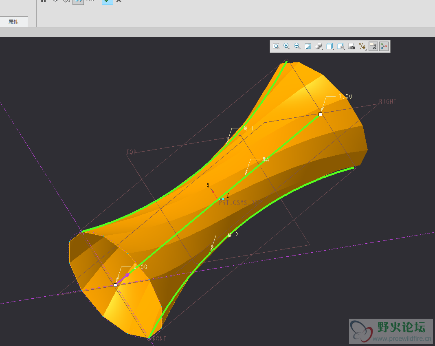Open the view manager icon
435x346 pixels.
pos(341,46)
